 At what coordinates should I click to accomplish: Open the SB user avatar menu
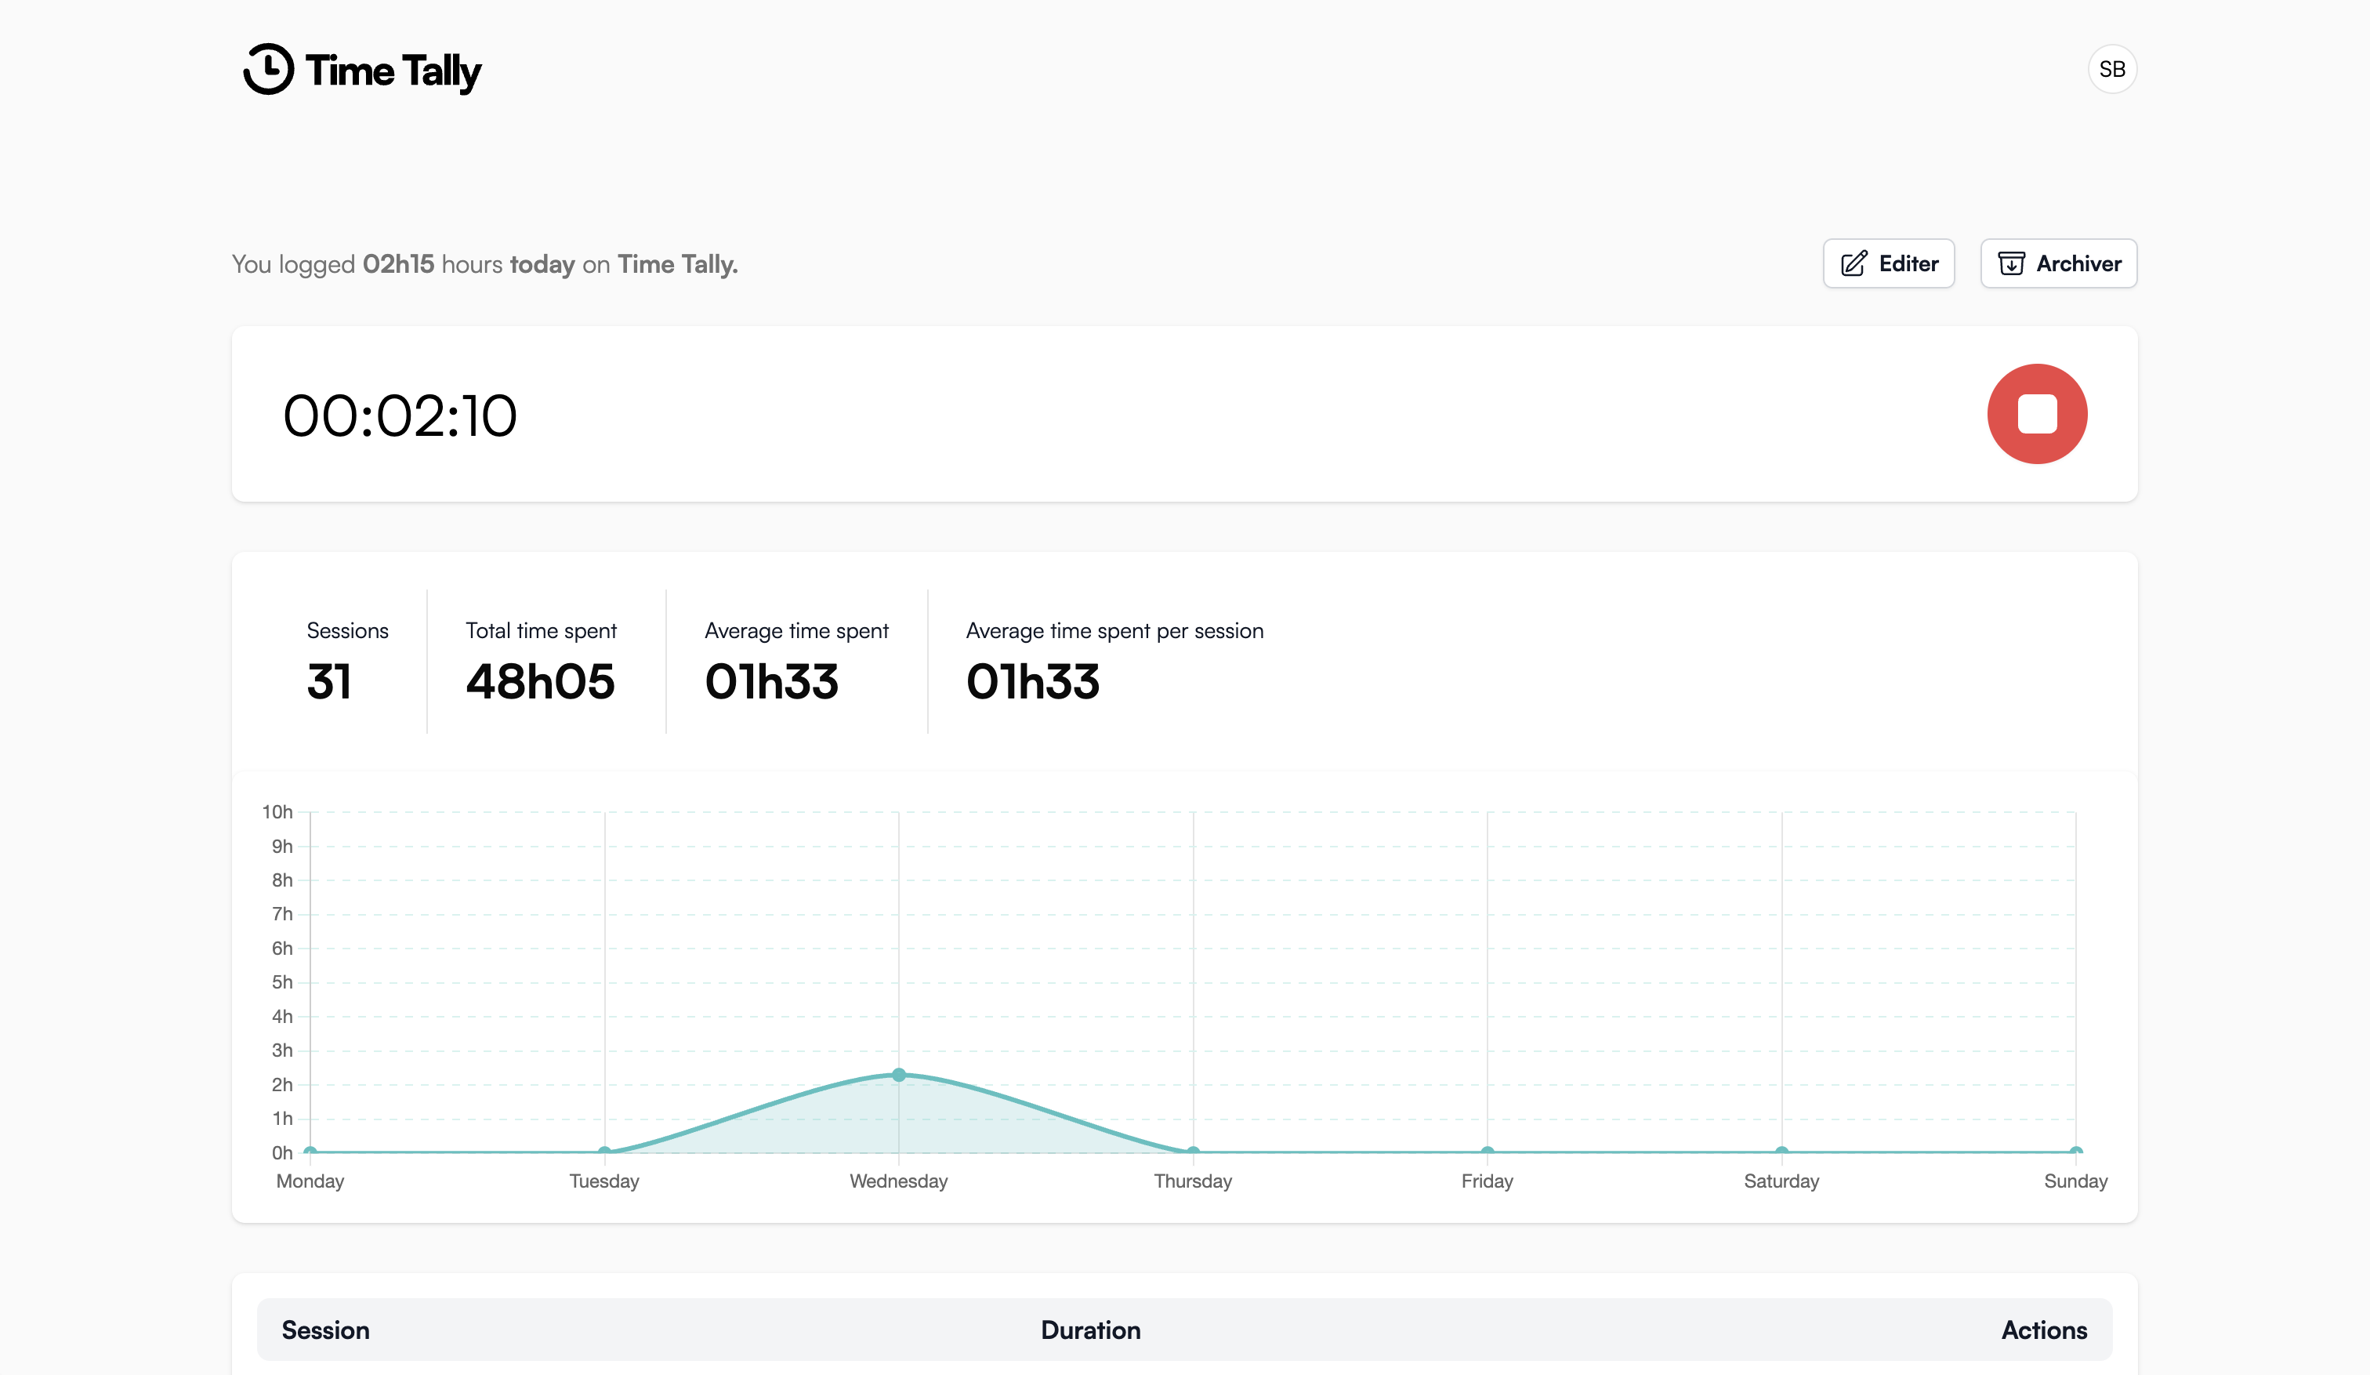click(x=2111, y=70)
